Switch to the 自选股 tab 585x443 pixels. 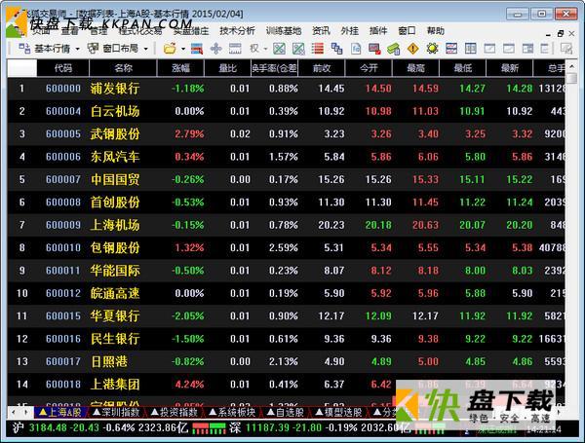[286, 412]
